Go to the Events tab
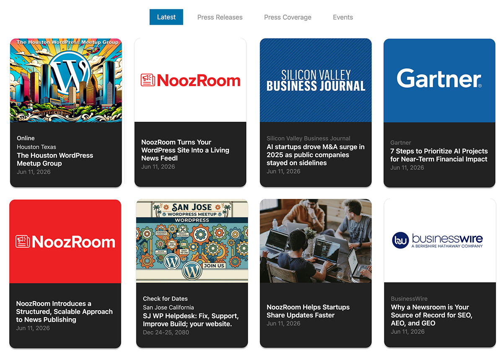 (343, 17)
